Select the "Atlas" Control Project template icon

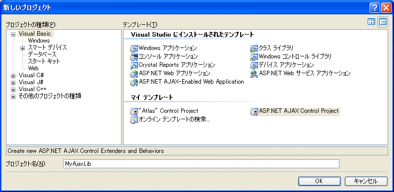coord(134,111)
